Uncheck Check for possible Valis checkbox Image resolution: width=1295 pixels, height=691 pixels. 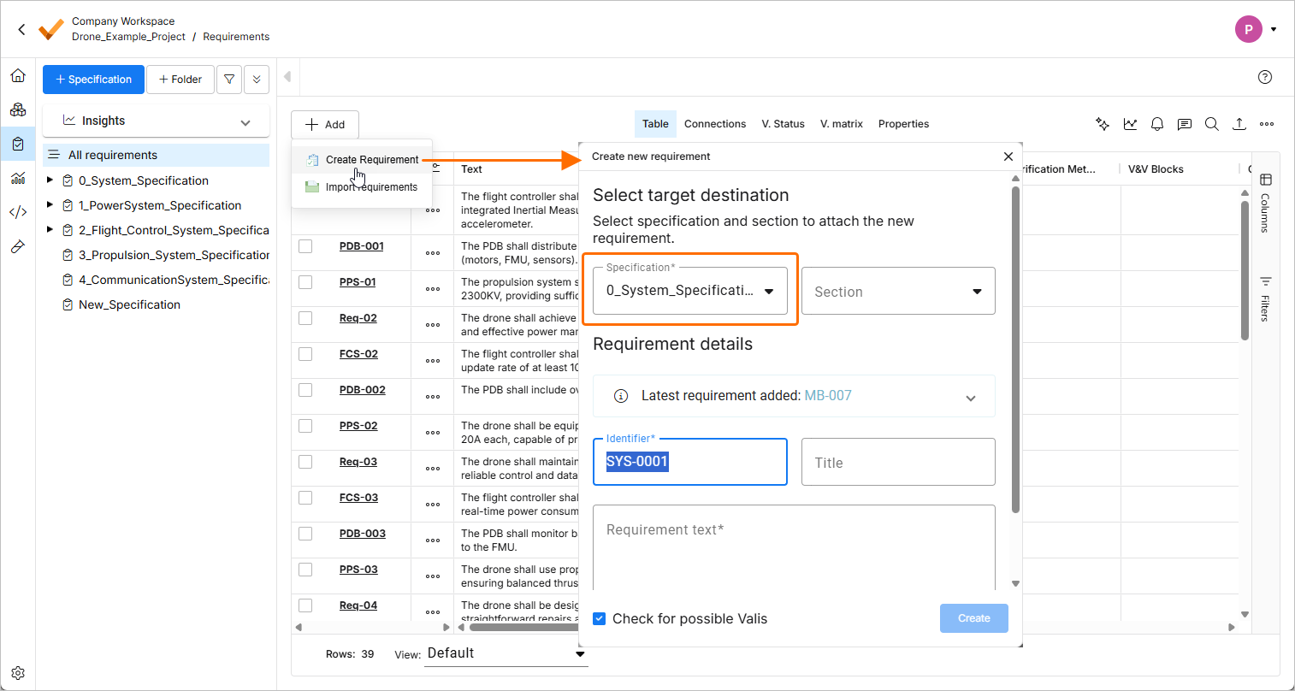600,618
